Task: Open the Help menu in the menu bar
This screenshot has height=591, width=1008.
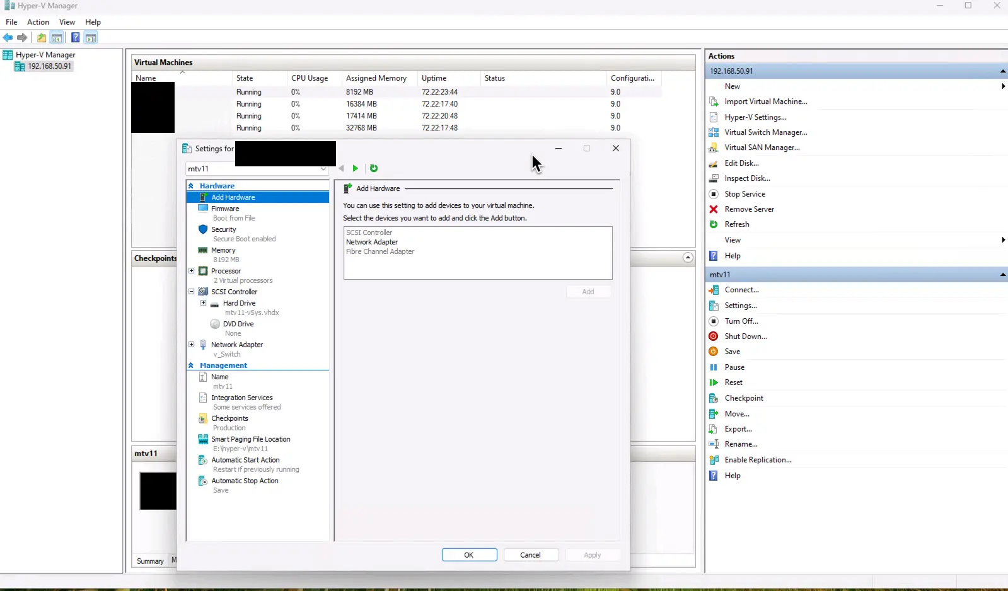Action: tap(93, 22)
